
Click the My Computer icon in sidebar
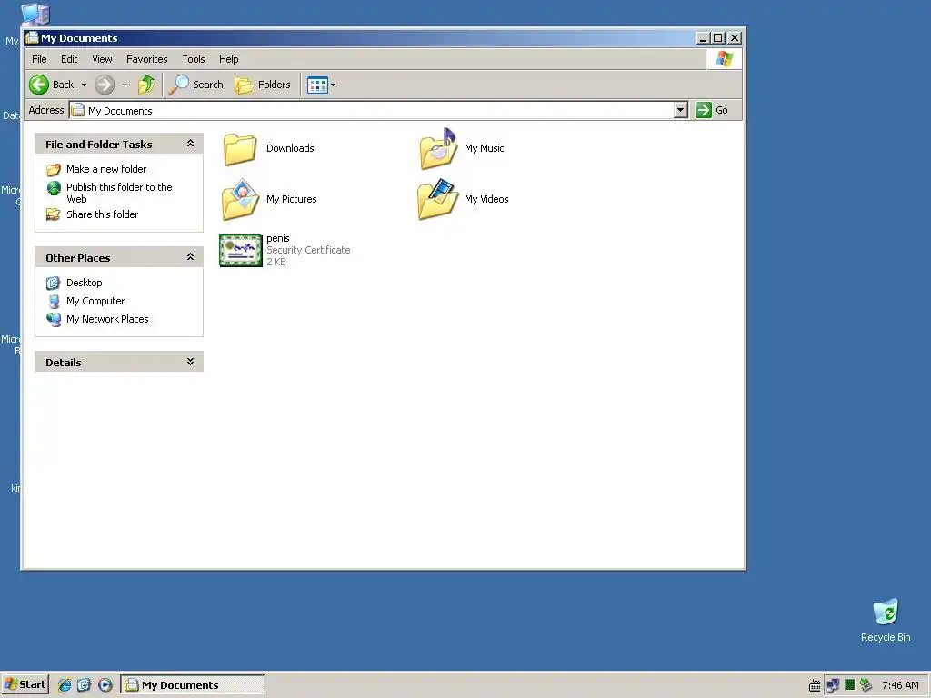coord(54,302)
